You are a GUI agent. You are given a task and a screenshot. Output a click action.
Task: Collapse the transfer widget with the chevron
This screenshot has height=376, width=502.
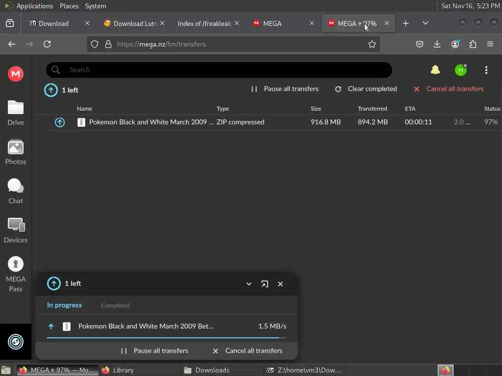[249, 284]
